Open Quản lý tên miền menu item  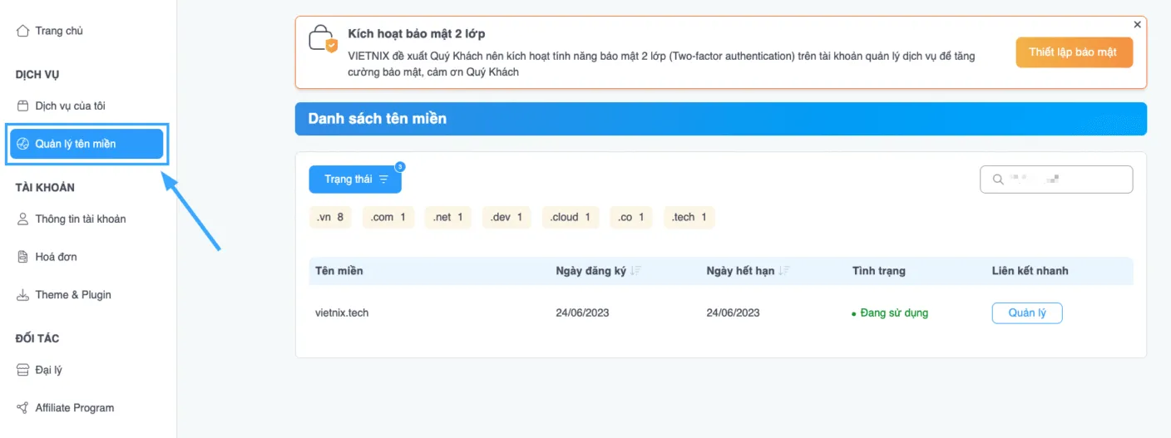click(86, 144)
